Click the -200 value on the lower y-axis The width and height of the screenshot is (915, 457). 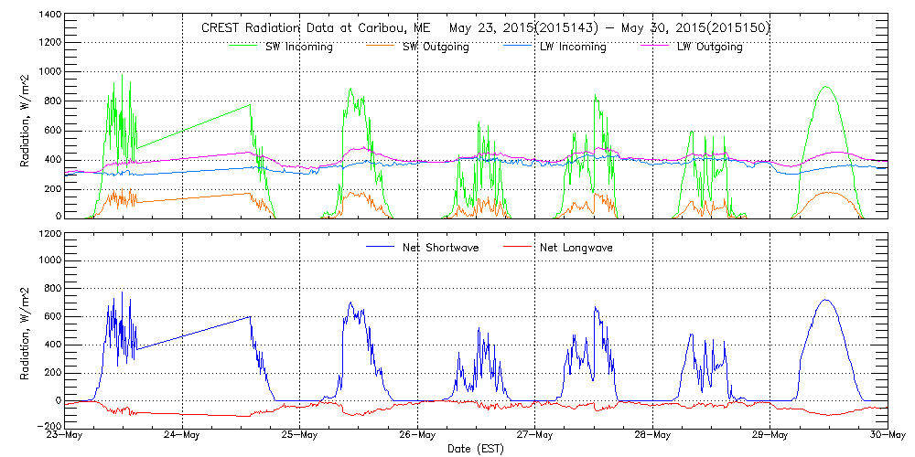(x=48, y=426)
